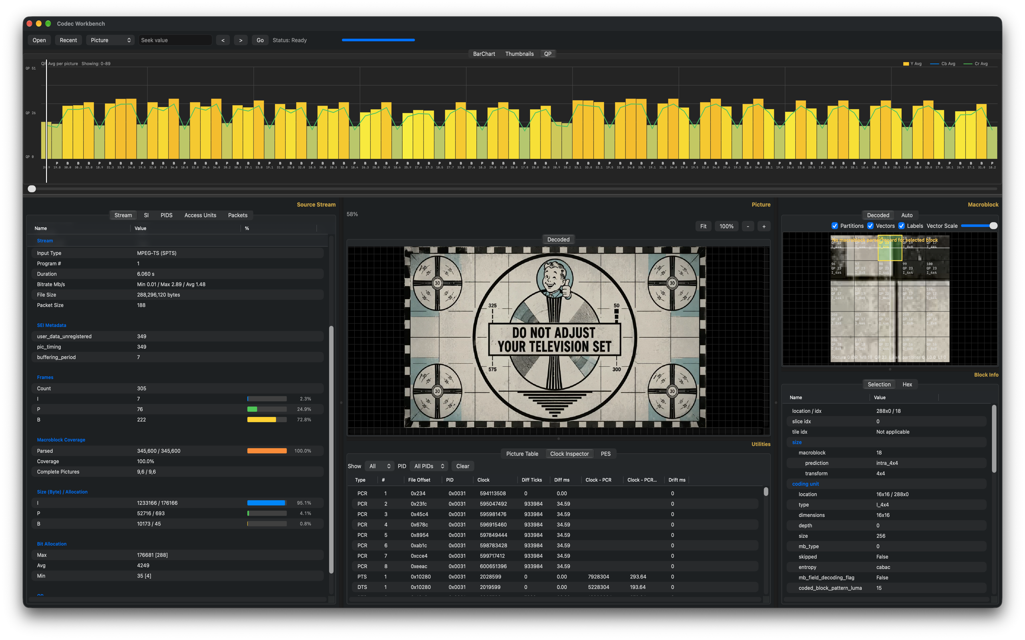The height and width of the screenshot is (640, 1025).
Task: Open the PIDS tab
Action: pyautogui.click(x=167, y=215)
